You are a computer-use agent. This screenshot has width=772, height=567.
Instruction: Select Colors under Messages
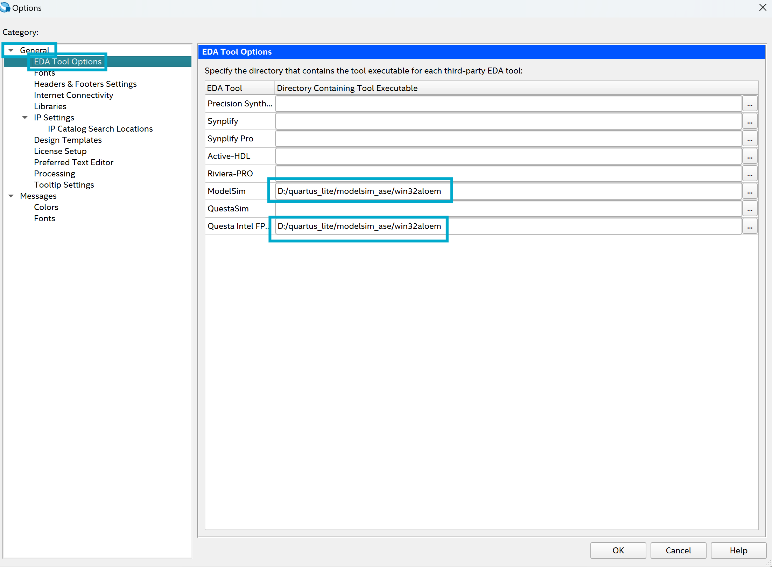[46, 207]
